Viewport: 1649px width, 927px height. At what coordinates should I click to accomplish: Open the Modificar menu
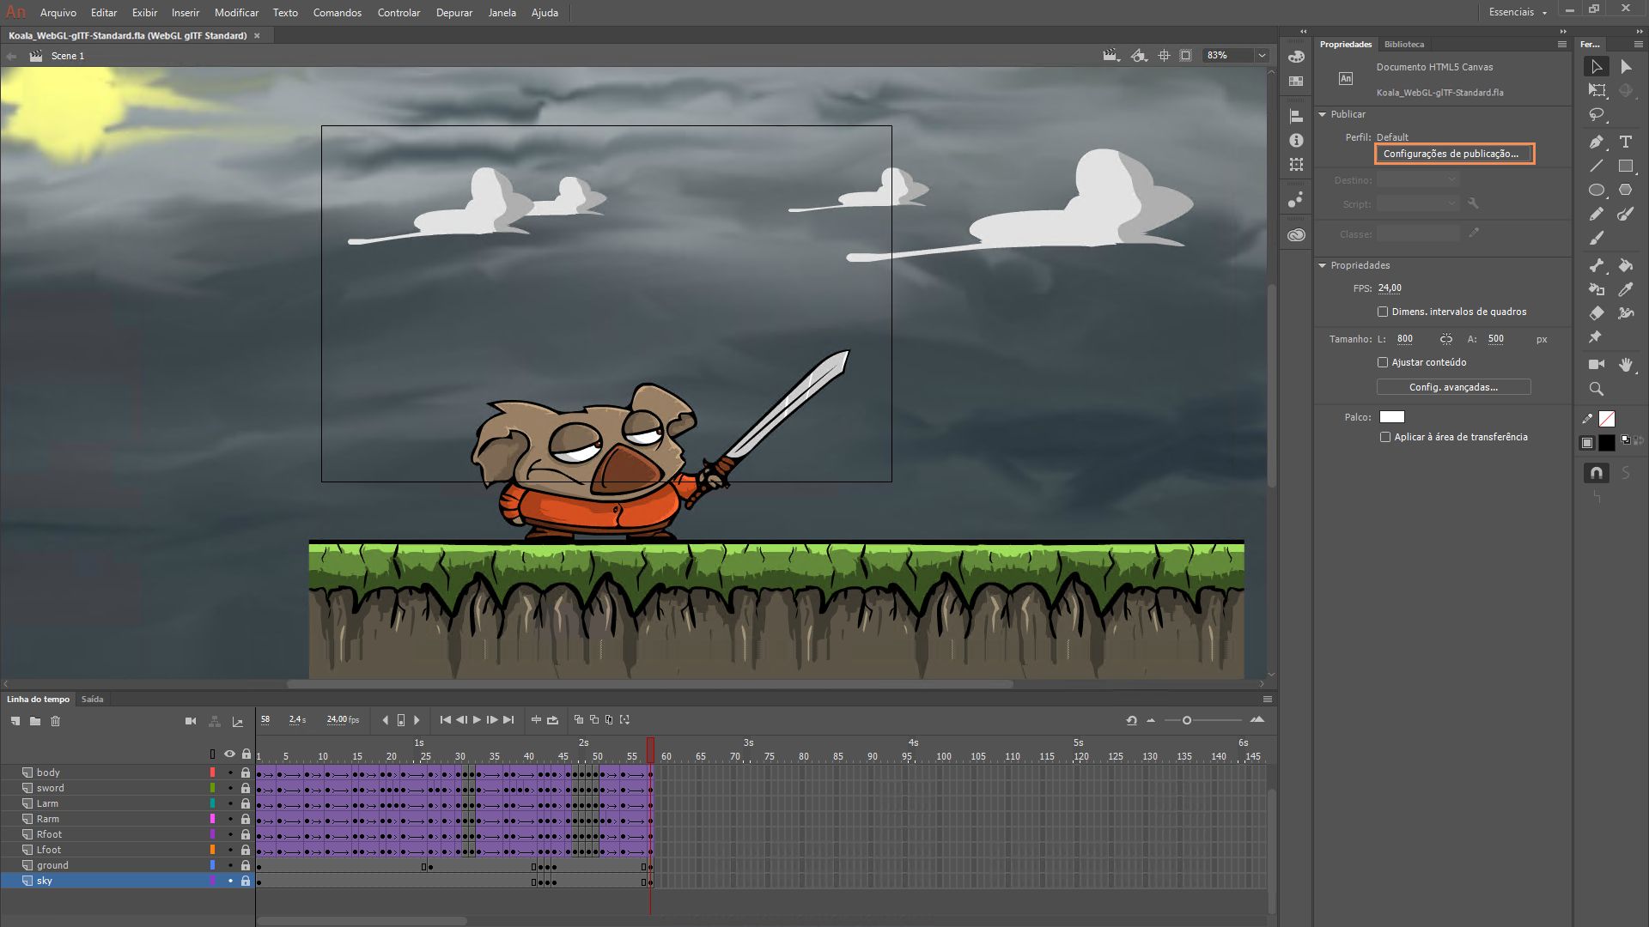tap(236, 13)
